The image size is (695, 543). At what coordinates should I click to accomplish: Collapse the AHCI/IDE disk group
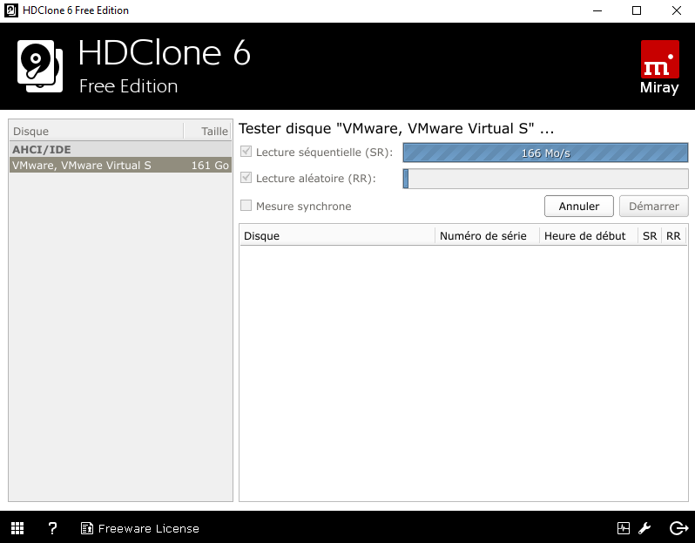point(42,149)
